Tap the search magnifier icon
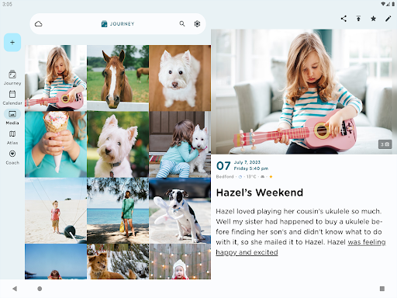 click(x=182, y=24)
